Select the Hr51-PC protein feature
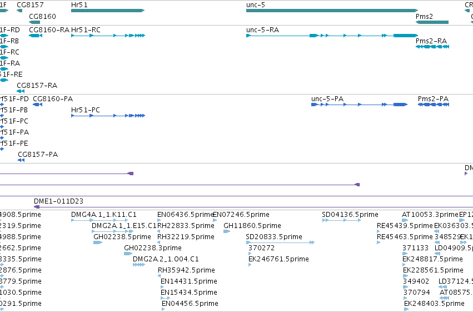Viewport: 473px width, 312px height. [x=108, y=116]
